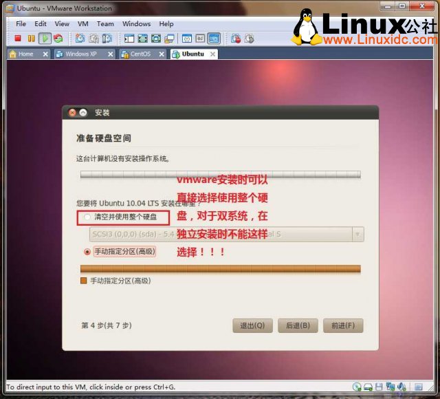Click the red Power Off stop icon
Viewport: 440px width, 399px height.
(x=18, y=39)
